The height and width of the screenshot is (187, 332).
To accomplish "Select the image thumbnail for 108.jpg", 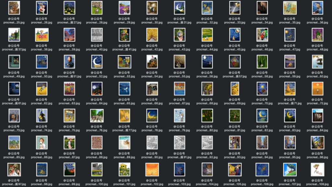I will tap(317, 169).
